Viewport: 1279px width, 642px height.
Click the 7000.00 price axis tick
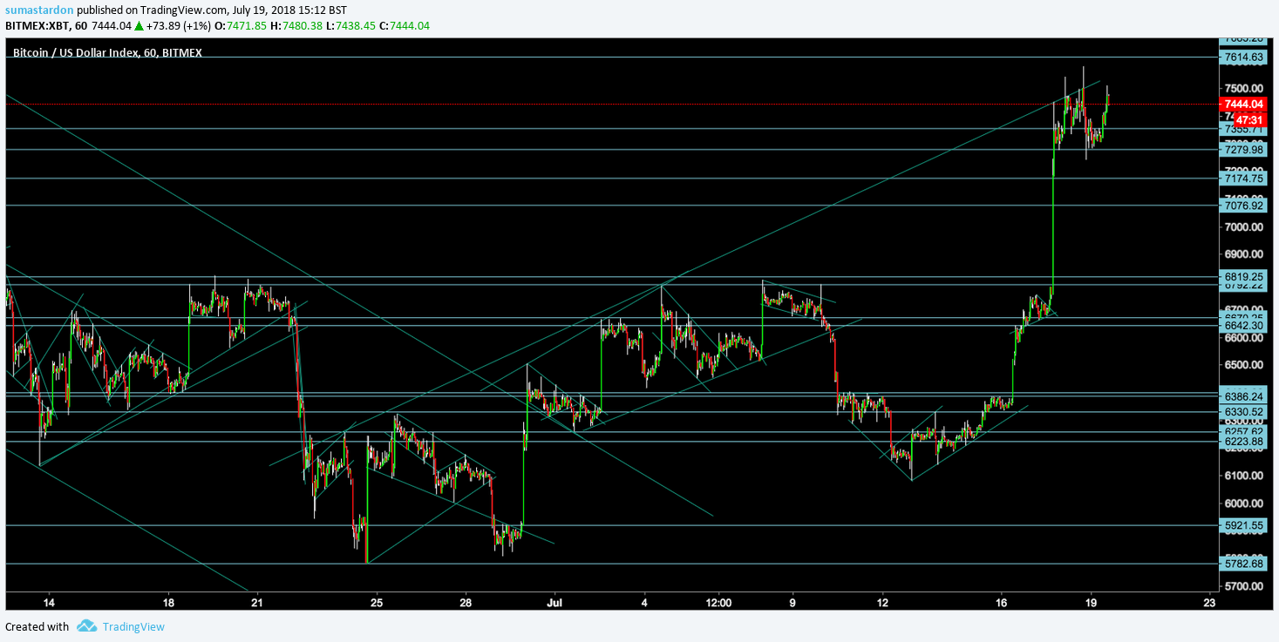[x=1243, y=227]
